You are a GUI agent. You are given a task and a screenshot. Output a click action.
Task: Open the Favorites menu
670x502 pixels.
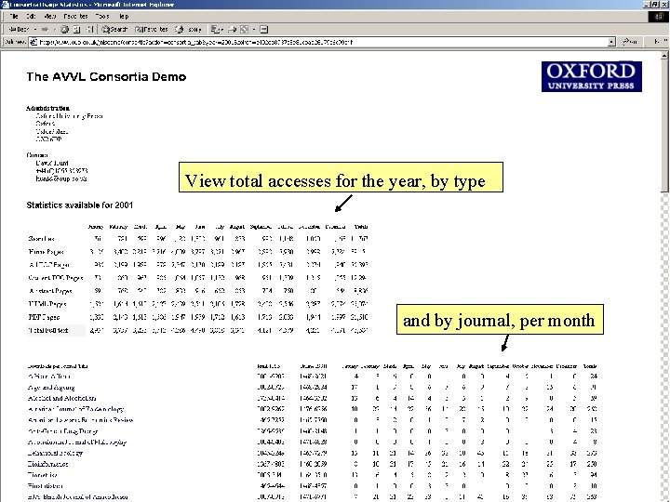pyautogui.click(x=75, y=16)
